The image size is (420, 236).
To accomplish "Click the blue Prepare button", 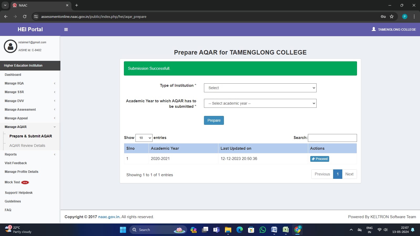I will pyautogui.click(x=214, y=120).
